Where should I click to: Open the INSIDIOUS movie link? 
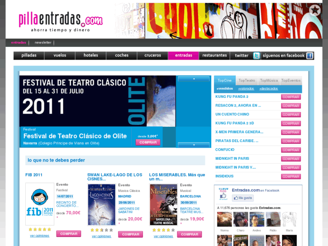[x=224, y=176]
